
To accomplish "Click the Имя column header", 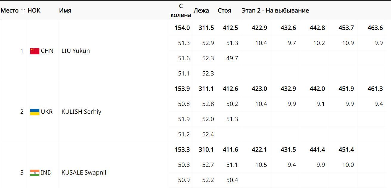I will [x=65, y=11].
